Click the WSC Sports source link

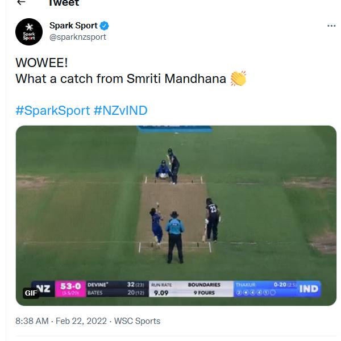click(137, 321)
